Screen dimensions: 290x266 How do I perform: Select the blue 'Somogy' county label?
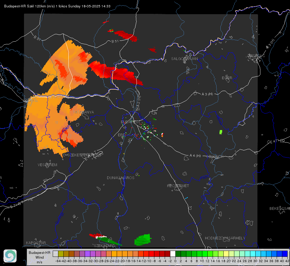(x=60, y=218)
